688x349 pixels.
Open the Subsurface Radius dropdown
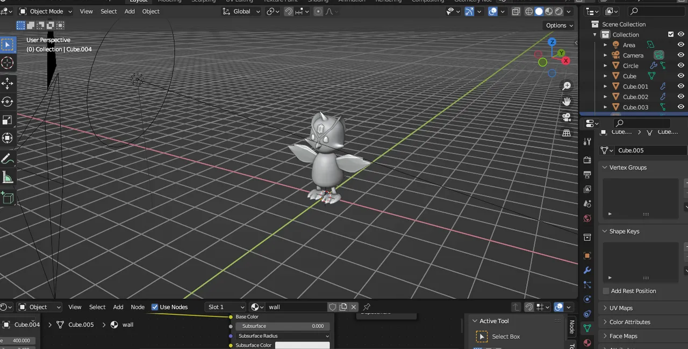pyautogui.click(x=283, y=336)
